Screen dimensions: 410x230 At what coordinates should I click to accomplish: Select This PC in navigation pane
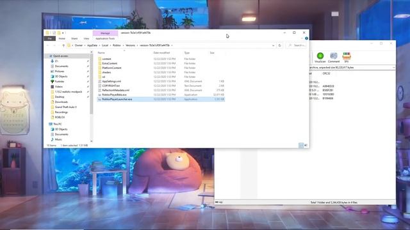57,124
